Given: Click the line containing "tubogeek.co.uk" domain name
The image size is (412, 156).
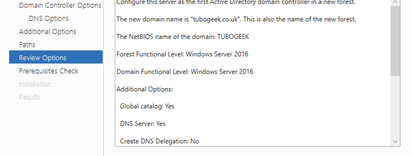Looking at the screenshot, I should point(236,19).
